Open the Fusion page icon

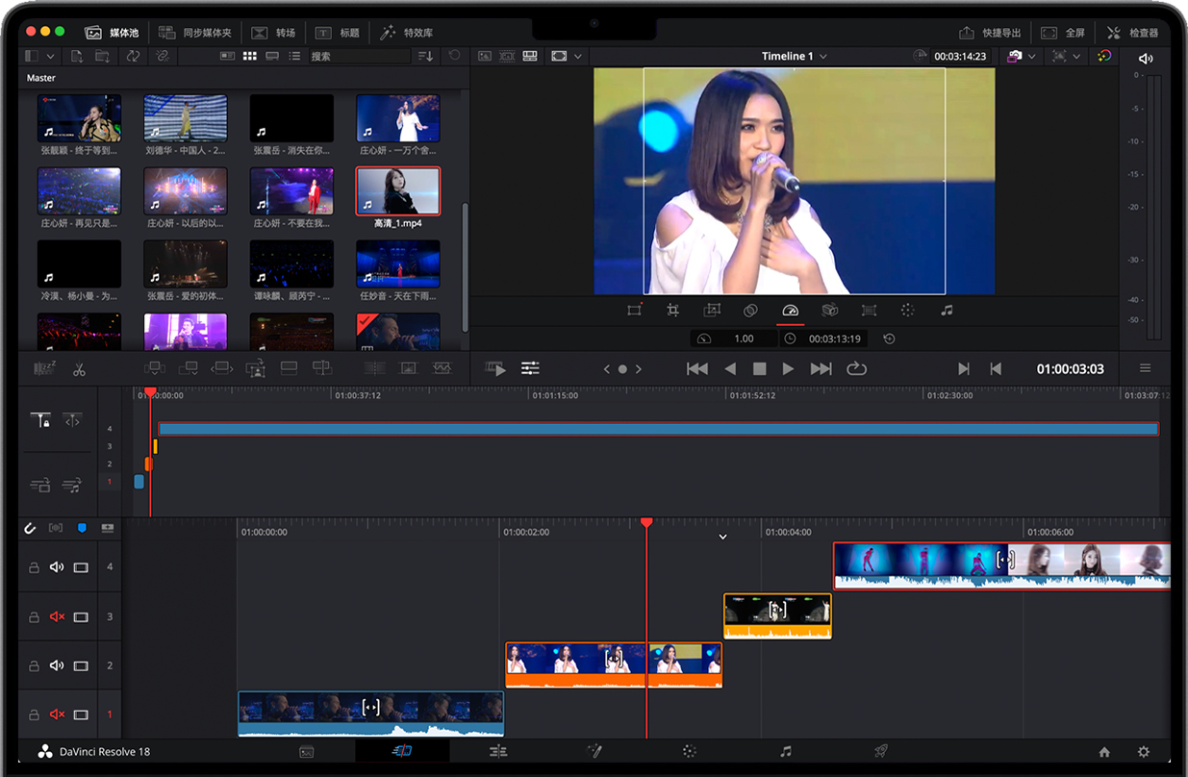tap(594, 752)
